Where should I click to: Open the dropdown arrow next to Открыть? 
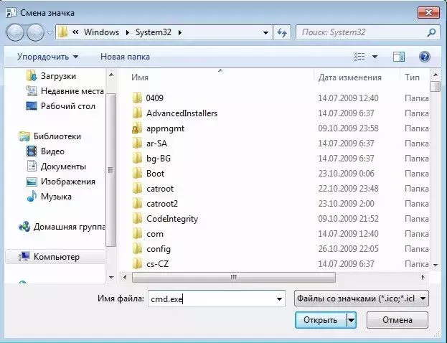point(352,320)
